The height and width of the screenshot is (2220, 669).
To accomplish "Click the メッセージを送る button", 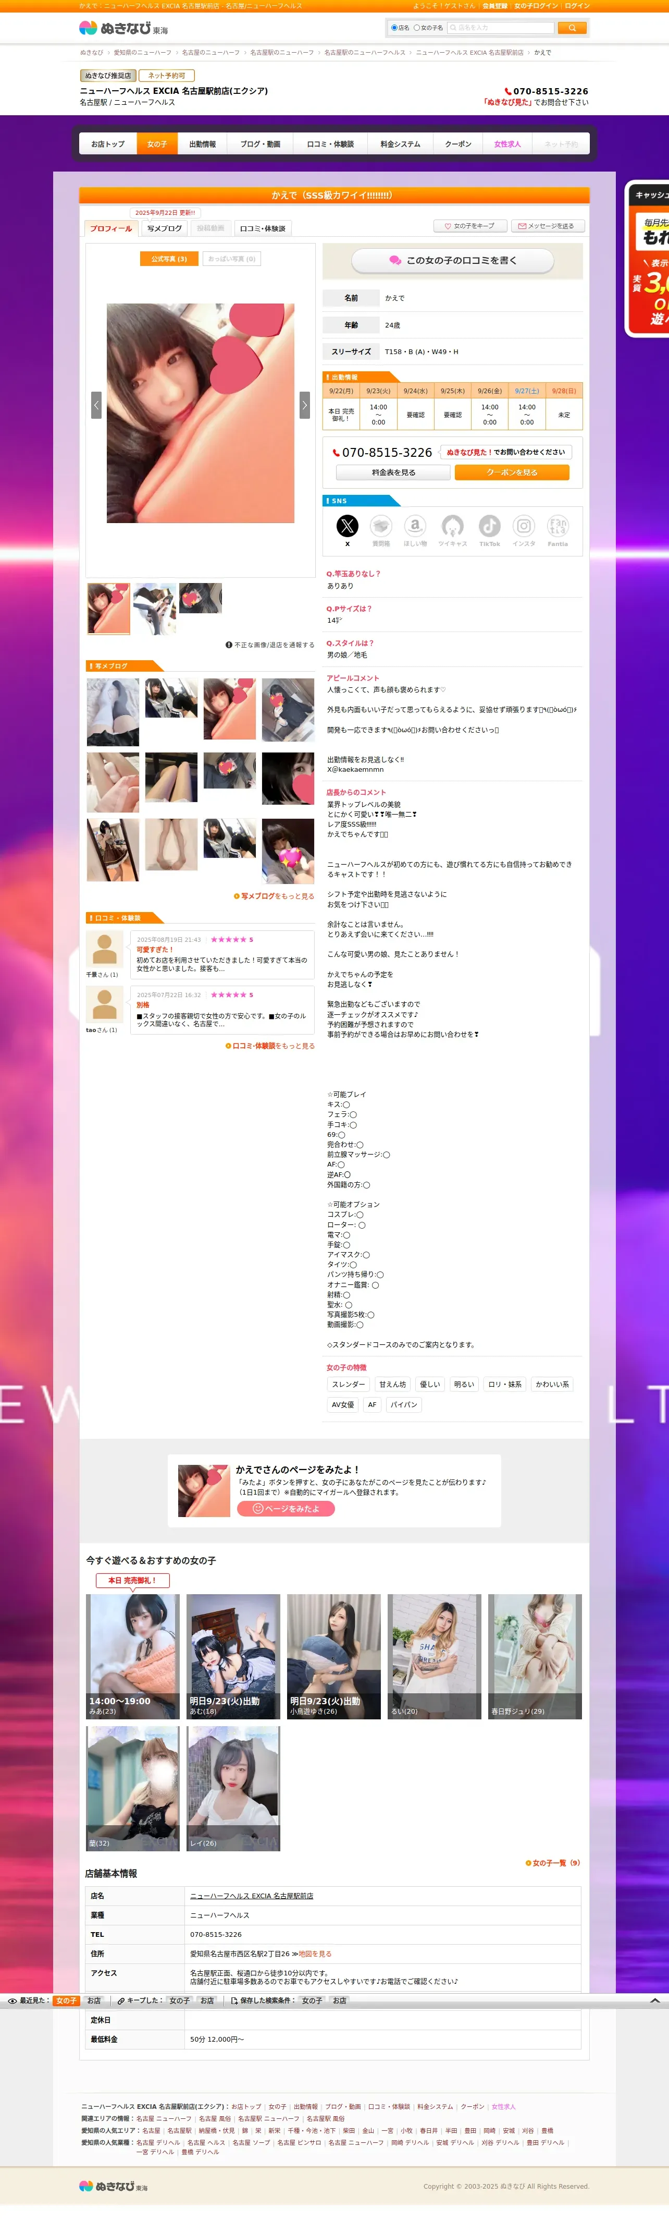I will pos(548,226).
